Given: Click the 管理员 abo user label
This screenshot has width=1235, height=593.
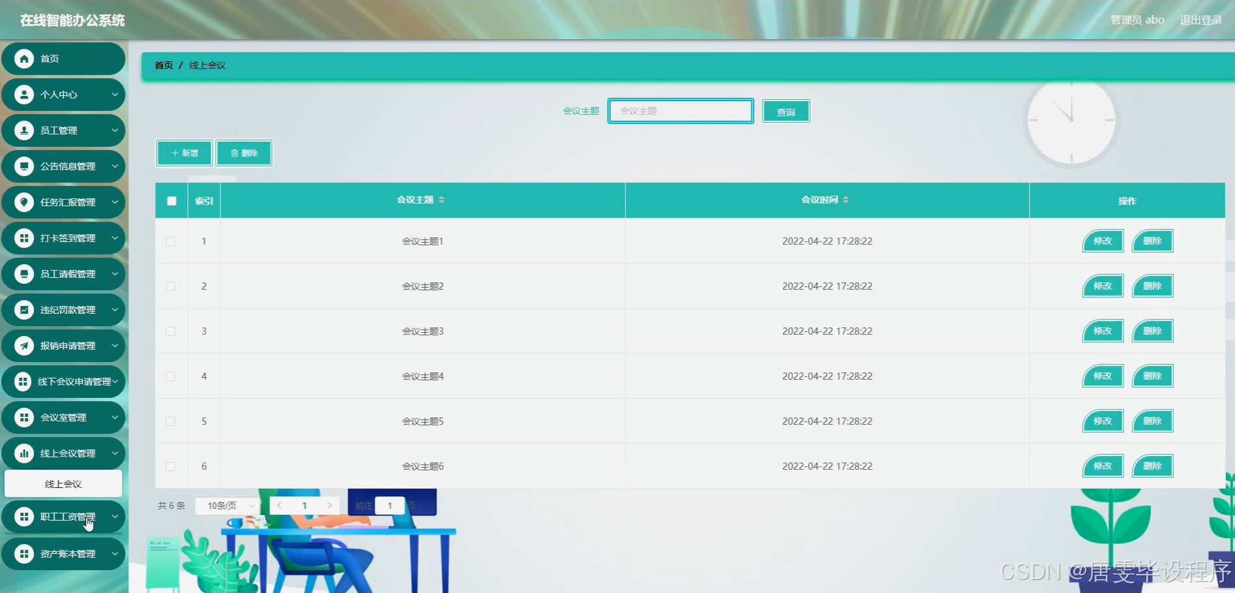Looking at the screenshot, I should [1137, 20].
